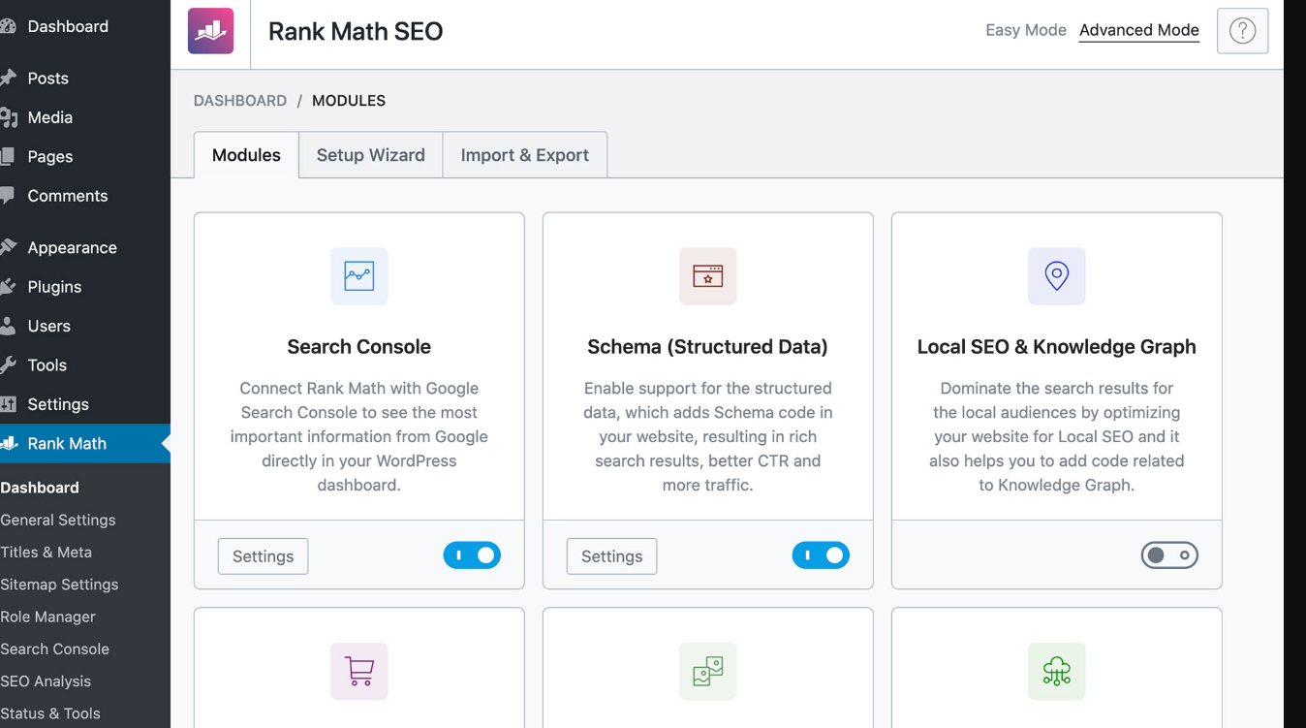Click the Posts pin icon in sidebar

(8, 78)
